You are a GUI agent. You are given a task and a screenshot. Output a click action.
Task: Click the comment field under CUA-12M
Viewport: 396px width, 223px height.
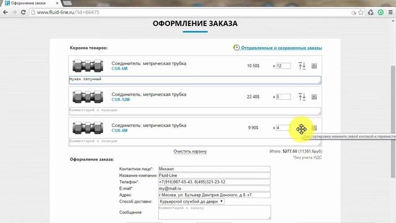[x=195, y=111]
